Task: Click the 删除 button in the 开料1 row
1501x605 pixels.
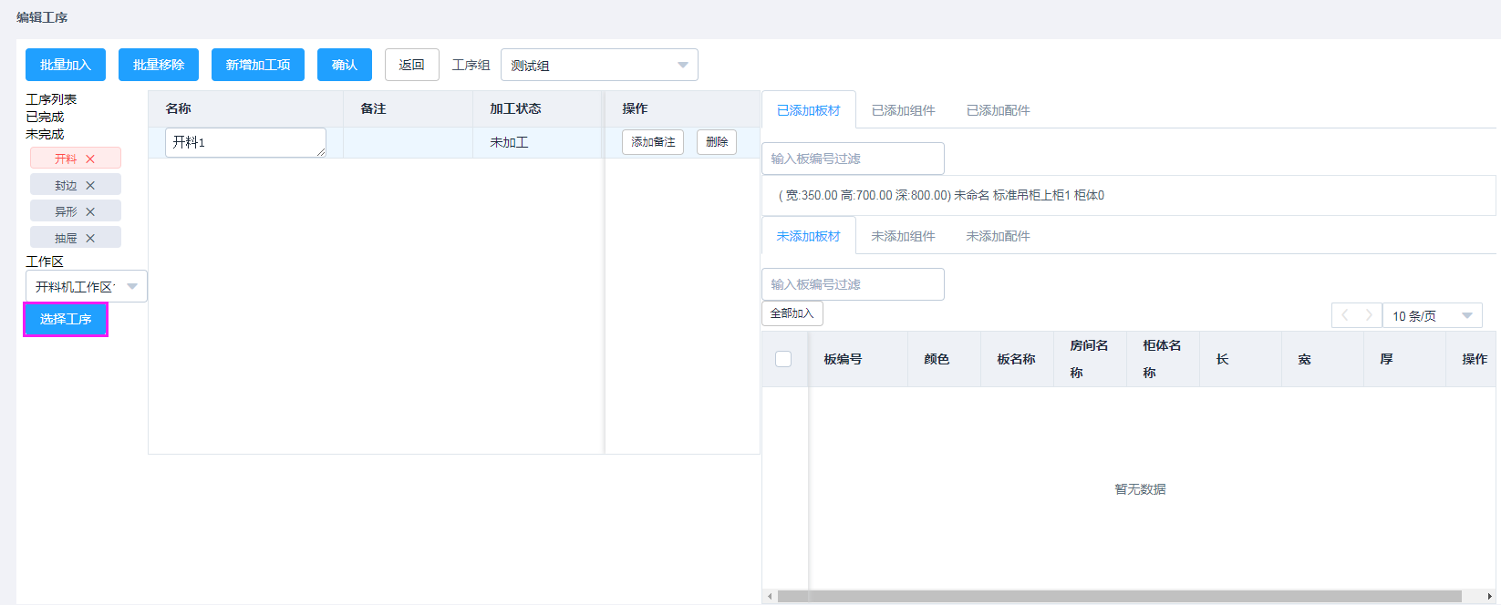Action: (717, 142)
